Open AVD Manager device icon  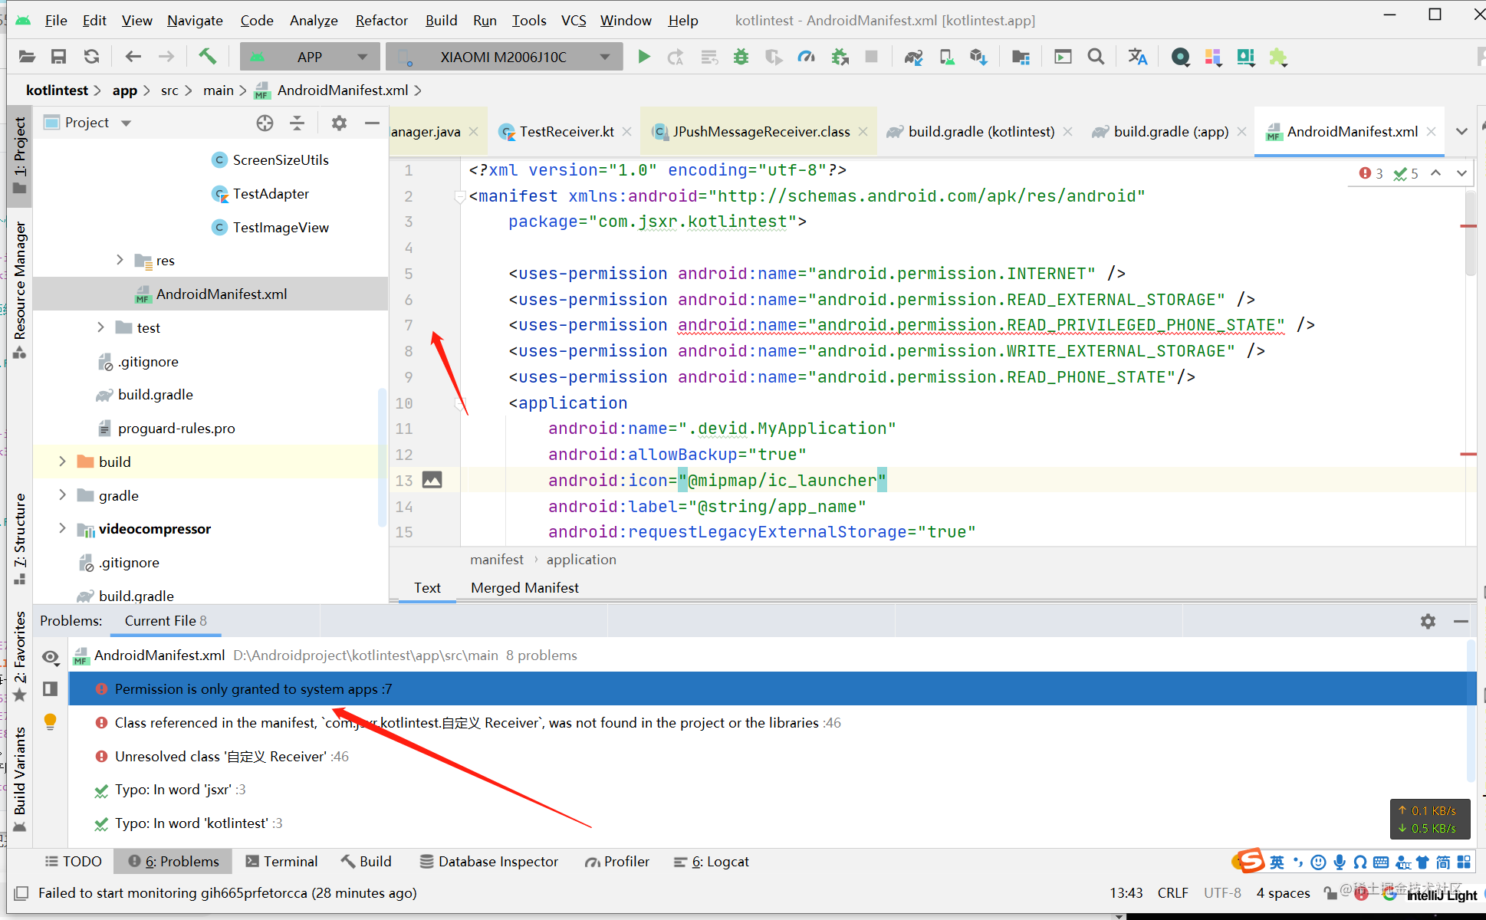(947, 57)
